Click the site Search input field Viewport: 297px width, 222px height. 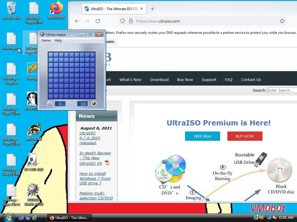tap(282, 90)
